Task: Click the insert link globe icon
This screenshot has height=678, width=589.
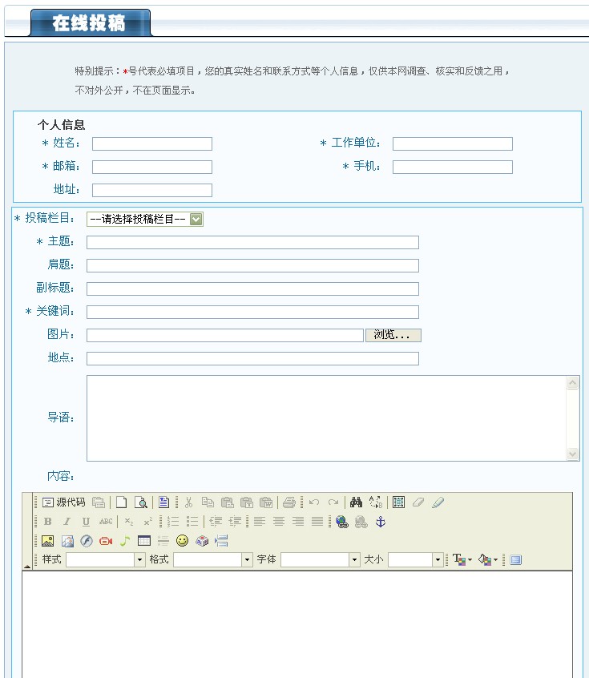Action: point(342,522)
